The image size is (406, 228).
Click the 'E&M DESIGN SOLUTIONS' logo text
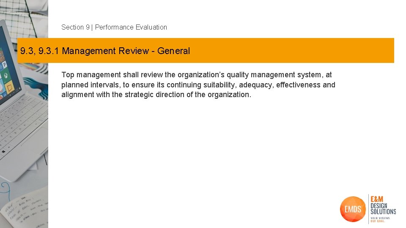click(383, 206)
